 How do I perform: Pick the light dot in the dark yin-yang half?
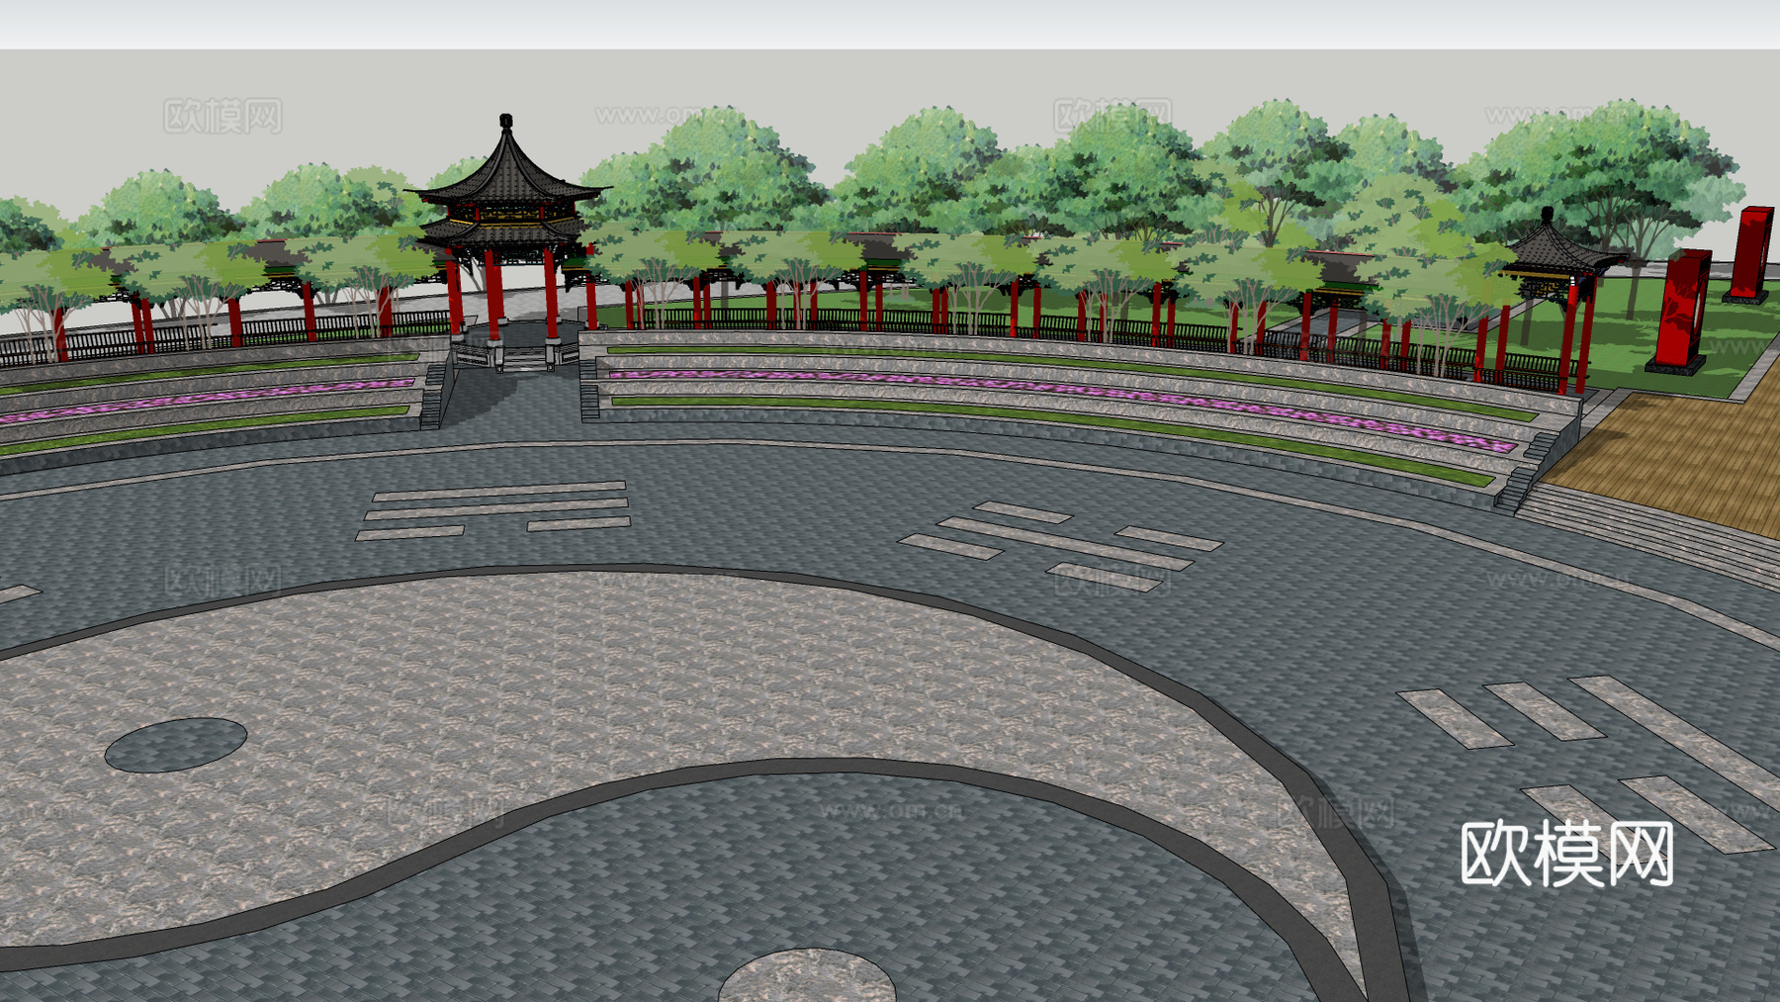(x=807, y=976)
